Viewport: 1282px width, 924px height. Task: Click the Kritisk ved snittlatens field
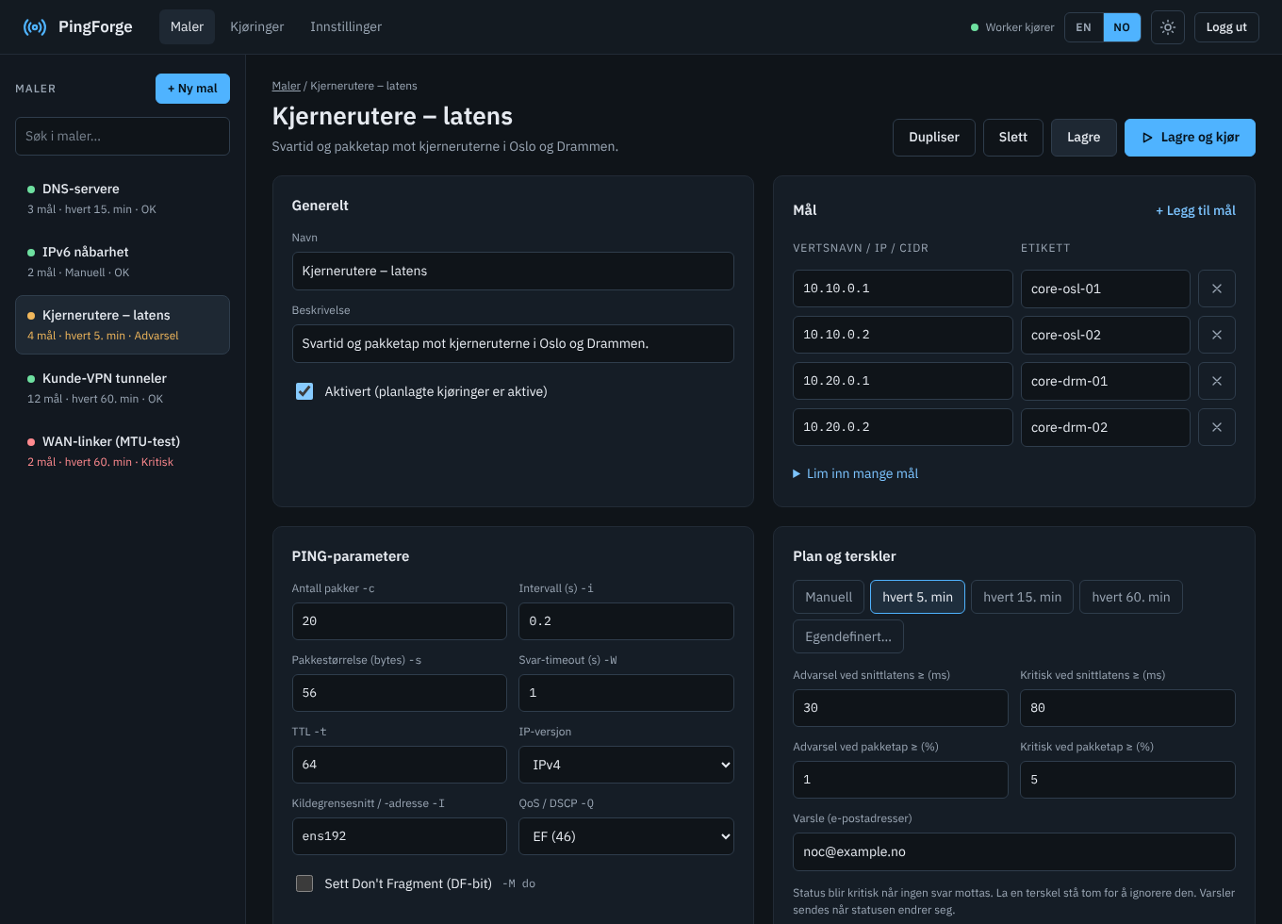point(1127,708)
